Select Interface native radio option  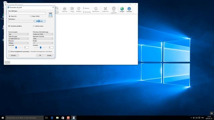[x=33, y=26]
